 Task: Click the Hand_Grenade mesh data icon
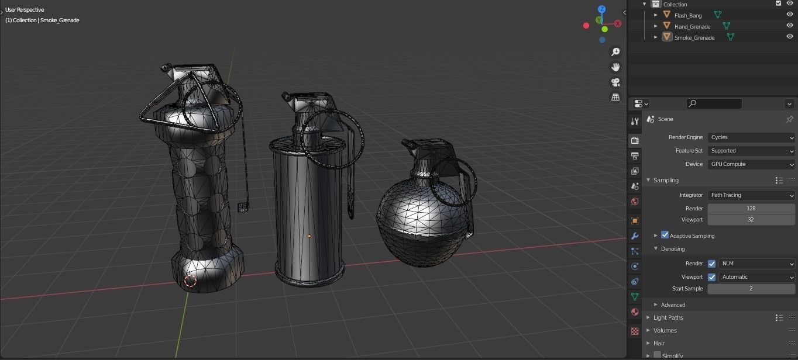click(x=726, y=26)
